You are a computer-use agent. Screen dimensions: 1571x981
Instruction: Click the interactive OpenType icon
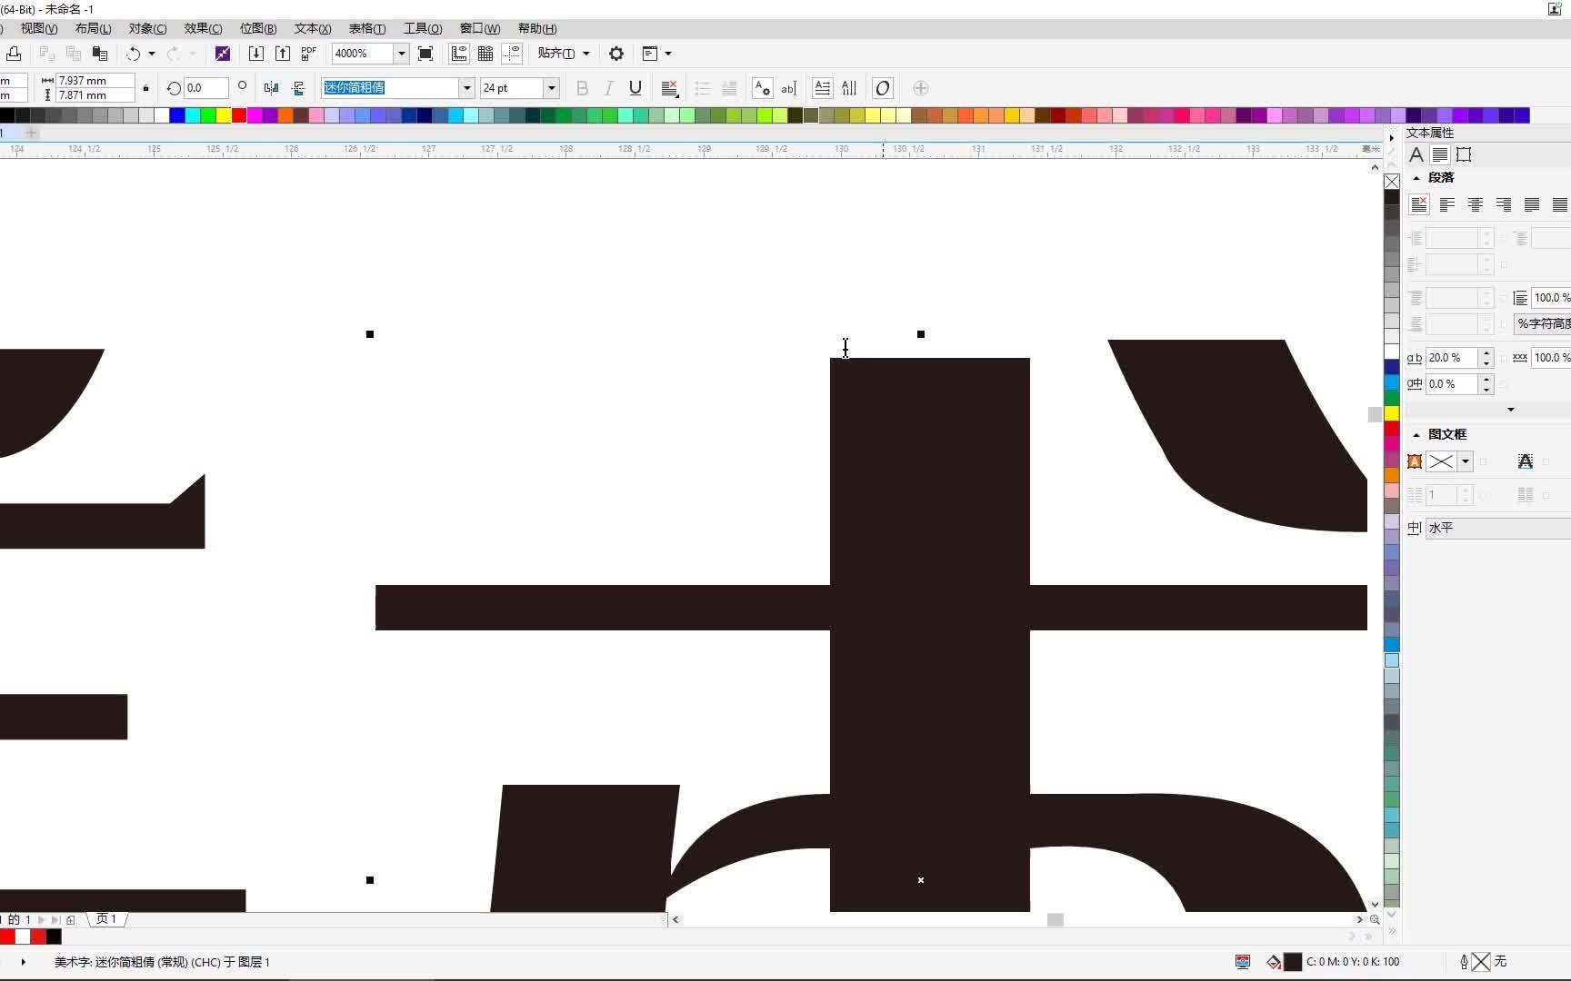point(882,88)
